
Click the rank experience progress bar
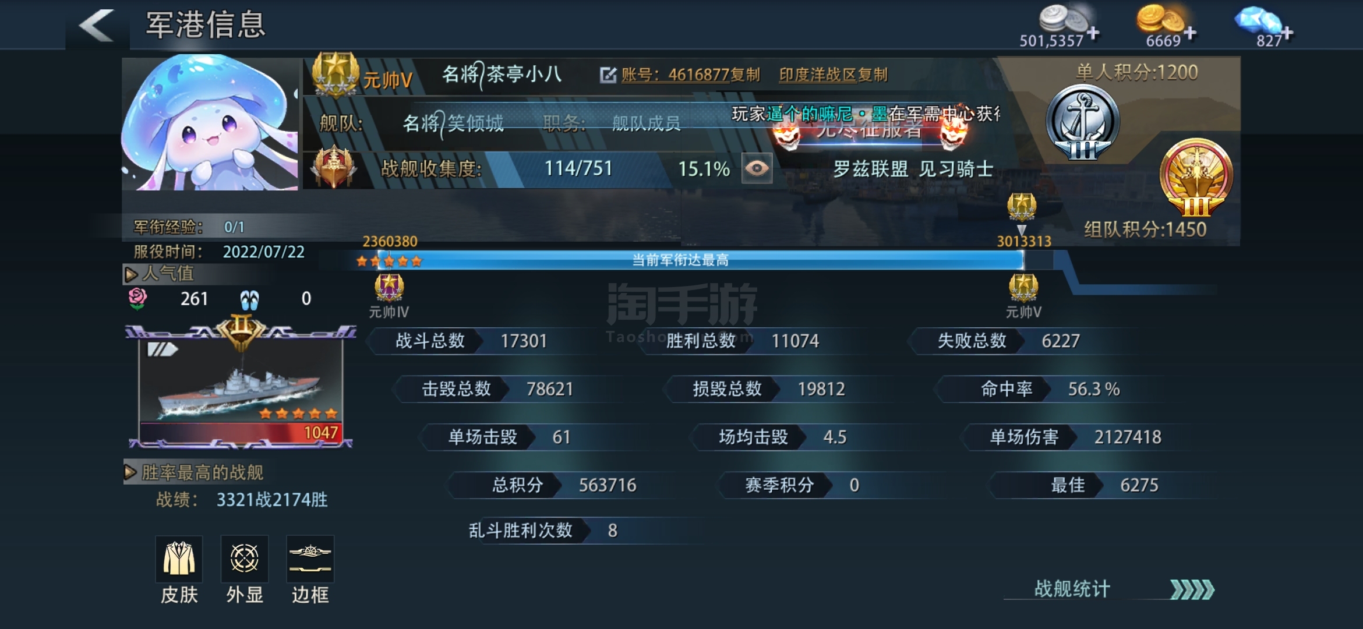[x=689, y=260]
